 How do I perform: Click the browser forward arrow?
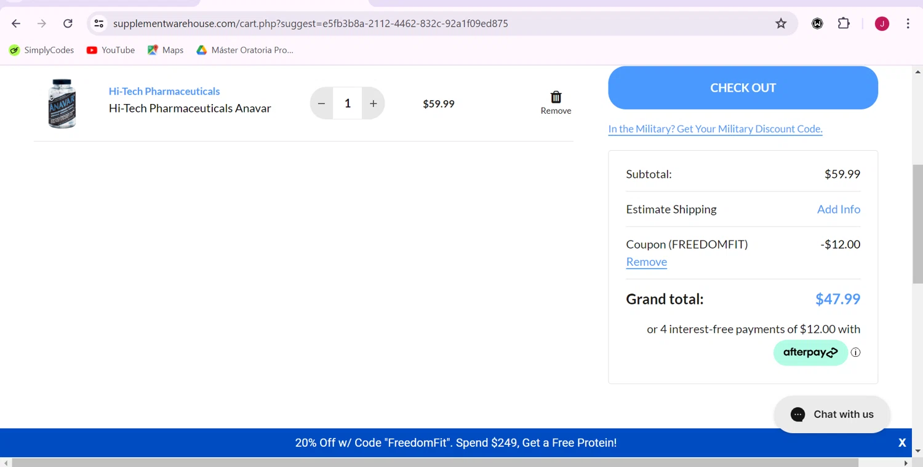[x=42, y=23]
